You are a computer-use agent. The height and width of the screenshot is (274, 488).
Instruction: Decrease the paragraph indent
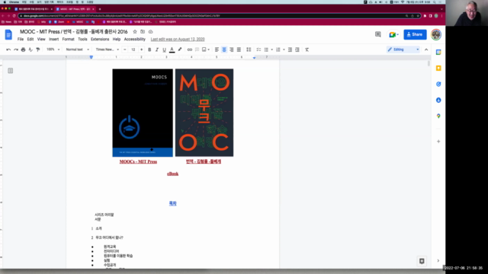[290, 49]
